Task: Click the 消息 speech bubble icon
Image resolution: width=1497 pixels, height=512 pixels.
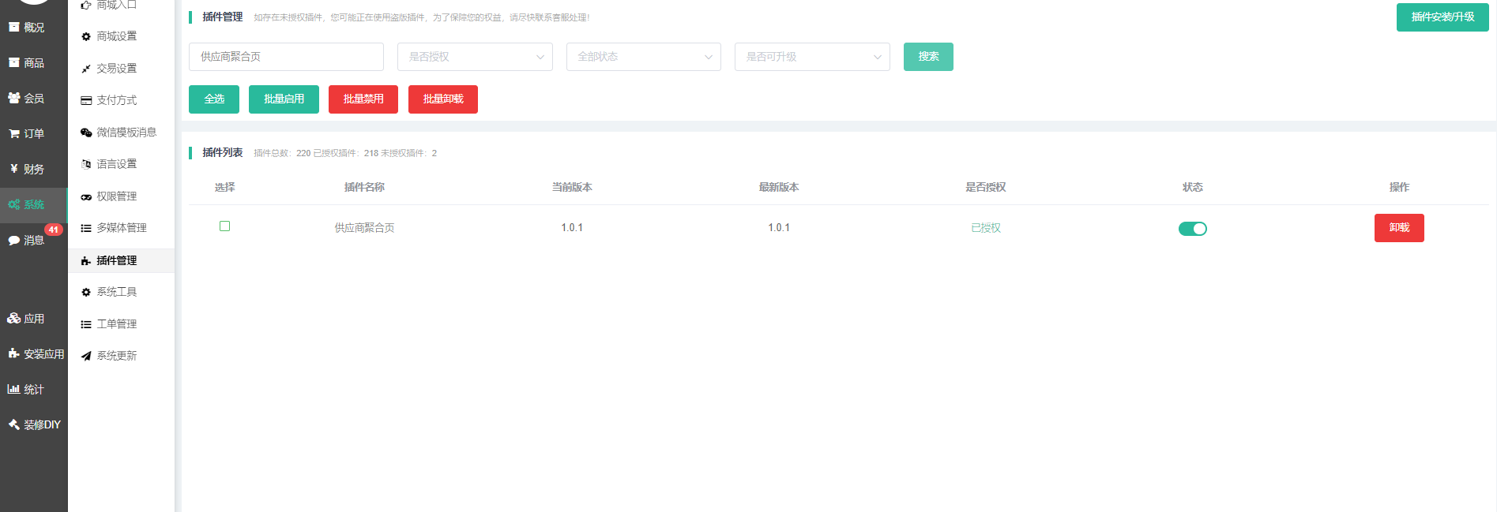Action: click(14, 240)
